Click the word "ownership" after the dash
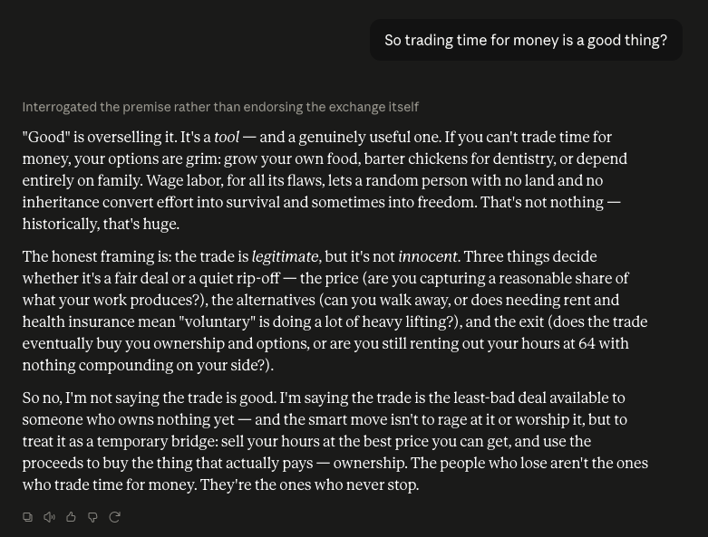 coord(369,463)
